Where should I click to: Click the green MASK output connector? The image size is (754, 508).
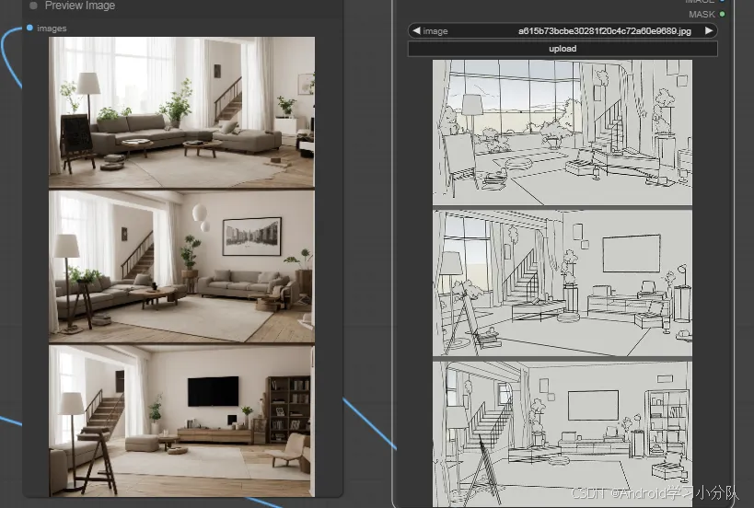tap(722, 15)
